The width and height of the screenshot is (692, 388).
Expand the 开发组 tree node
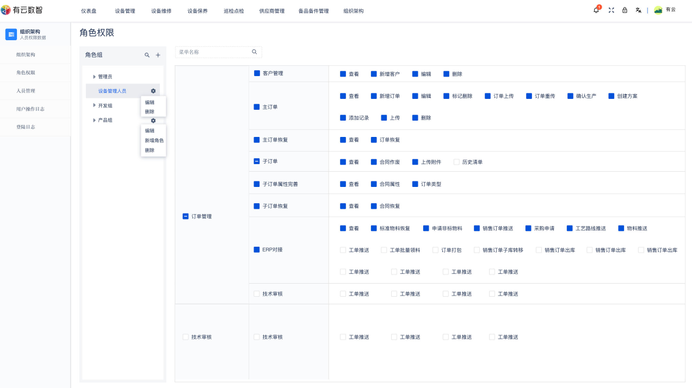click(94, 105)
